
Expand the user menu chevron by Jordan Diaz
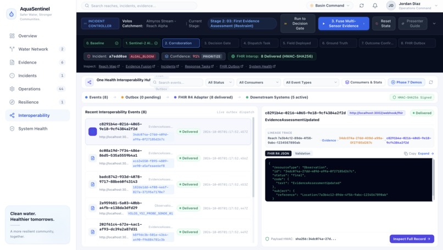tap(436, 5)
